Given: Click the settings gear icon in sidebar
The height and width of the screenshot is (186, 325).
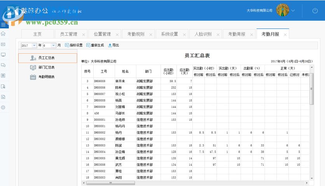Looking at the screenshot, I should click(x=3, y=107).
